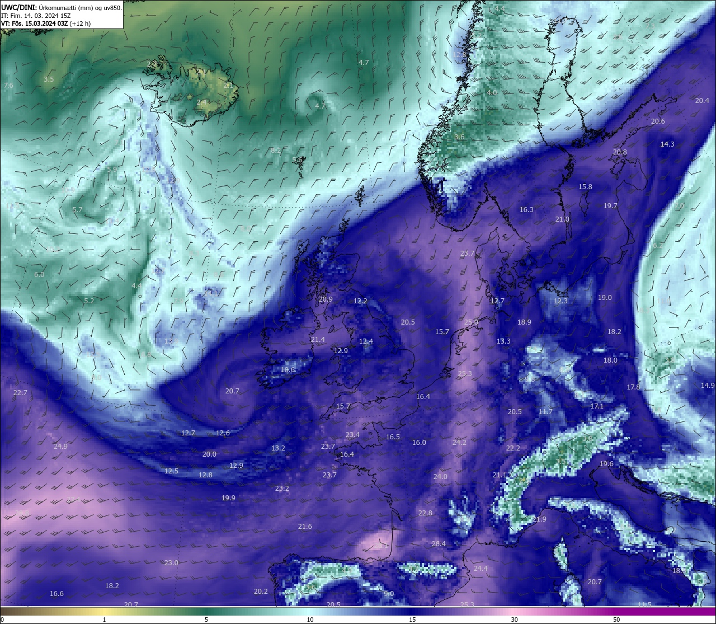Screen dimensions: 716x624
Task: Click the color scale tick label '15'
Action: point(412,620)
